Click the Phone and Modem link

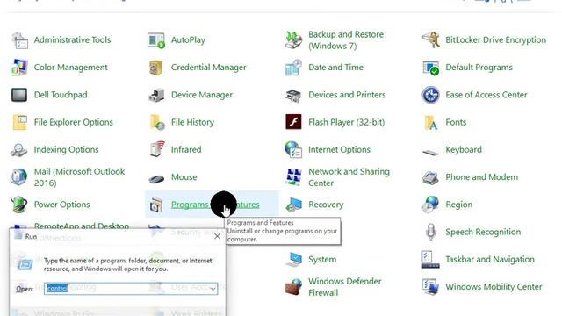(481, 177)
